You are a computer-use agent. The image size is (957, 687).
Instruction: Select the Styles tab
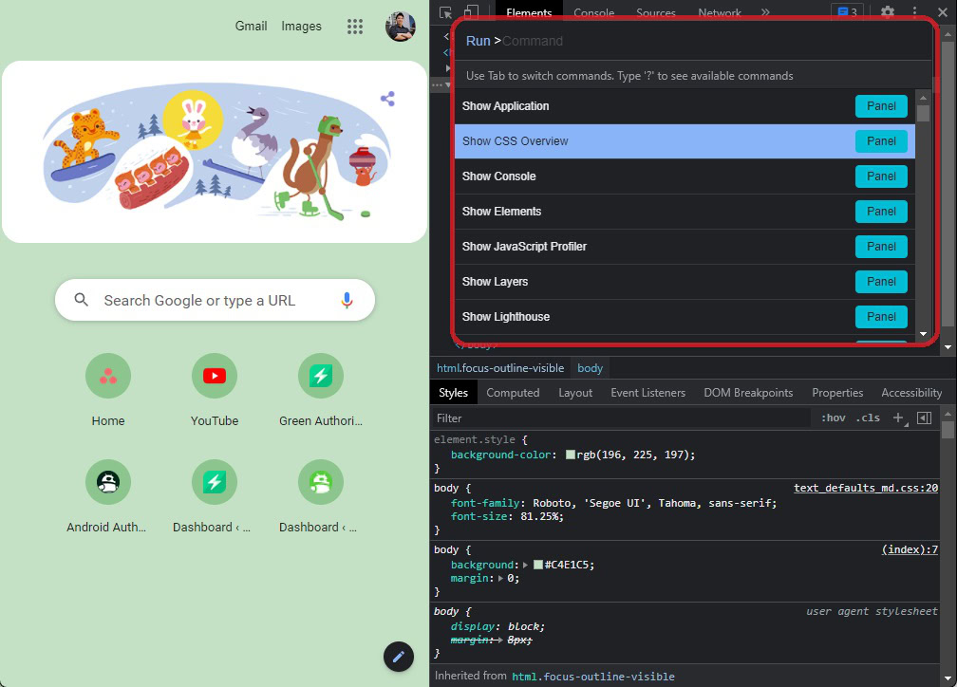click(453, 393)
